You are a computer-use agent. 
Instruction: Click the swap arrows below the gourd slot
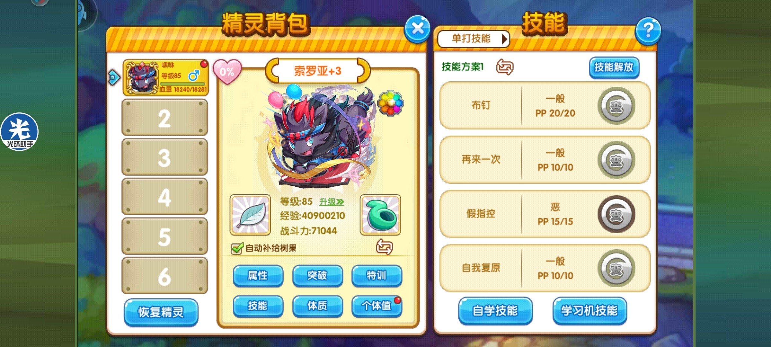pos(384,247)
